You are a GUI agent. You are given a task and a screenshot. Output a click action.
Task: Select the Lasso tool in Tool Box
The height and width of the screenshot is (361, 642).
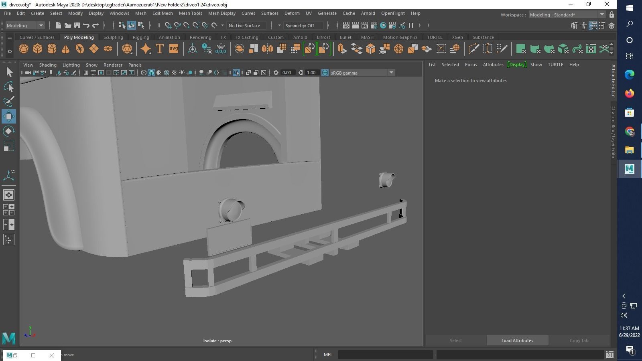[x=9, y=87]
